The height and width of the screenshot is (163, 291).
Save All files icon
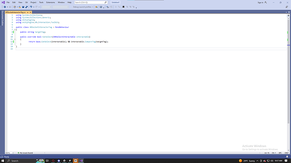(26, 7)
